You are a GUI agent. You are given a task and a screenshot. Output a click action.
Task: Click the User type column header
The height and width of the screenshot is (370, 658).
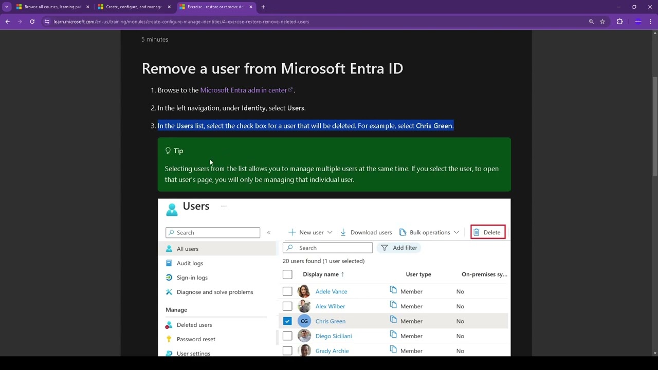418,274
